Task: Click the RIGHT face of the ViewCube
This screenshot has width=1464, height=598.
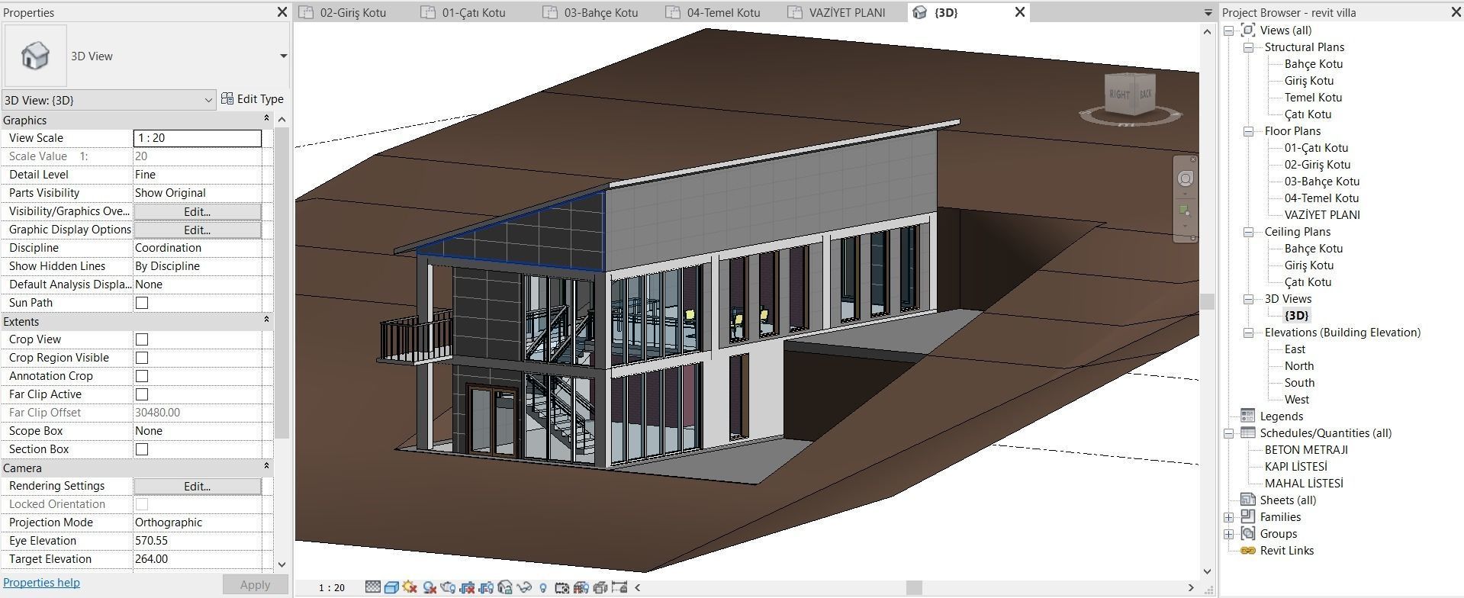Action: point(1120,95)
